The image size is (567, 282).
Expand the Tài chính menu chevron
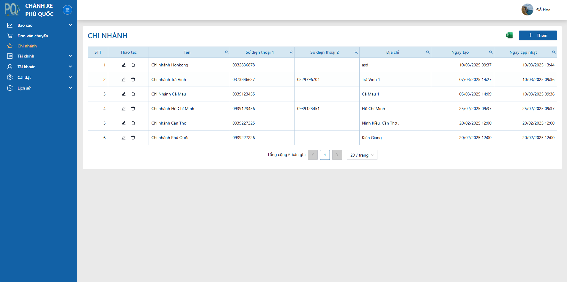point(70,56)
